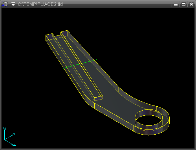
Task: Close the PLIAGE2.tld document window
Action: 191,4
